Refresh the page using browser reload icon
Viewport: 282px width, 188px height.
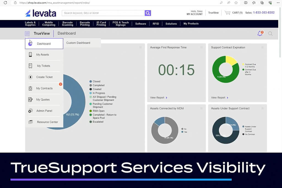click(5, 3)
